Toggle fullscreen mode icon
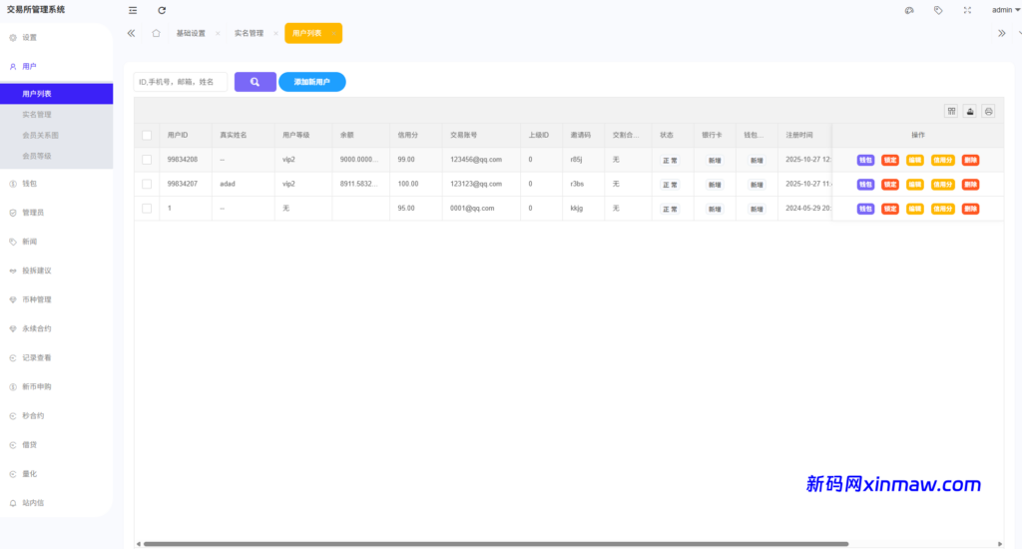Image resolution: width=1022 pixels, height=549 pixels. [967, 10]
